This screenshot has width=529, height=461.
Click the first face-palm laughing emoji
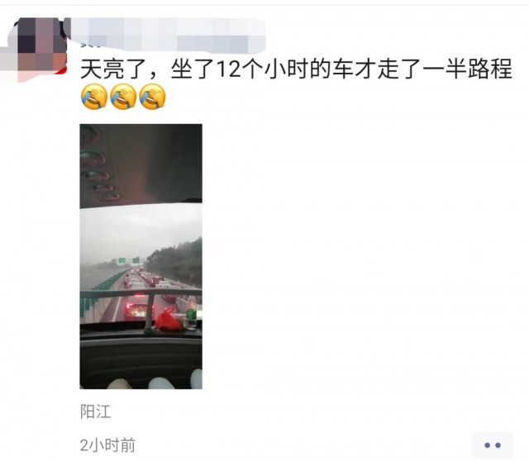[x=94, y=97]
